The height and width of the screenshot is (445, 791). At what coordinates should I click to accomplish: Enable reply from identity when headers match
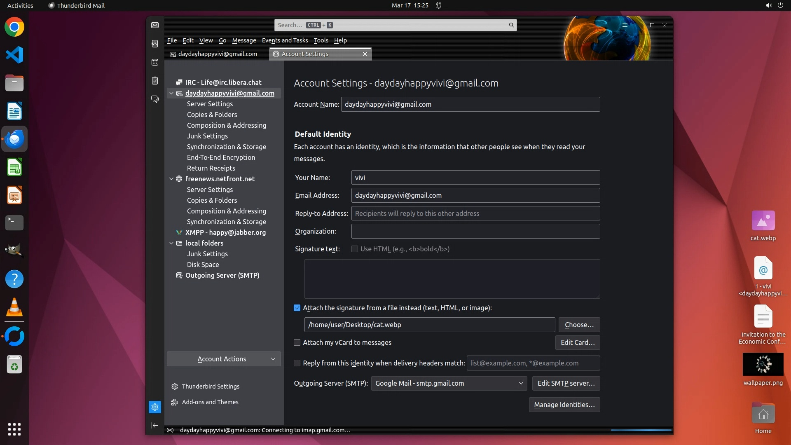click(297, 363)
